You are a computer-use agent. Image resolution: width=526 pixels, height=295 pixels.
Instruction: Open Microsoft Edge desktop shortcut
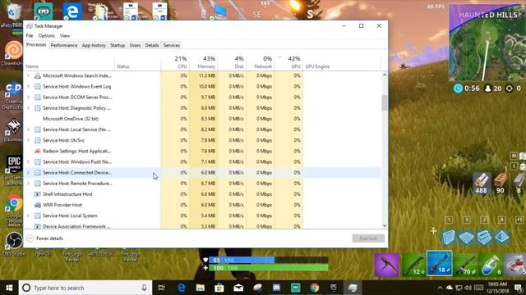pyautogui.click(x=72, y=11)
